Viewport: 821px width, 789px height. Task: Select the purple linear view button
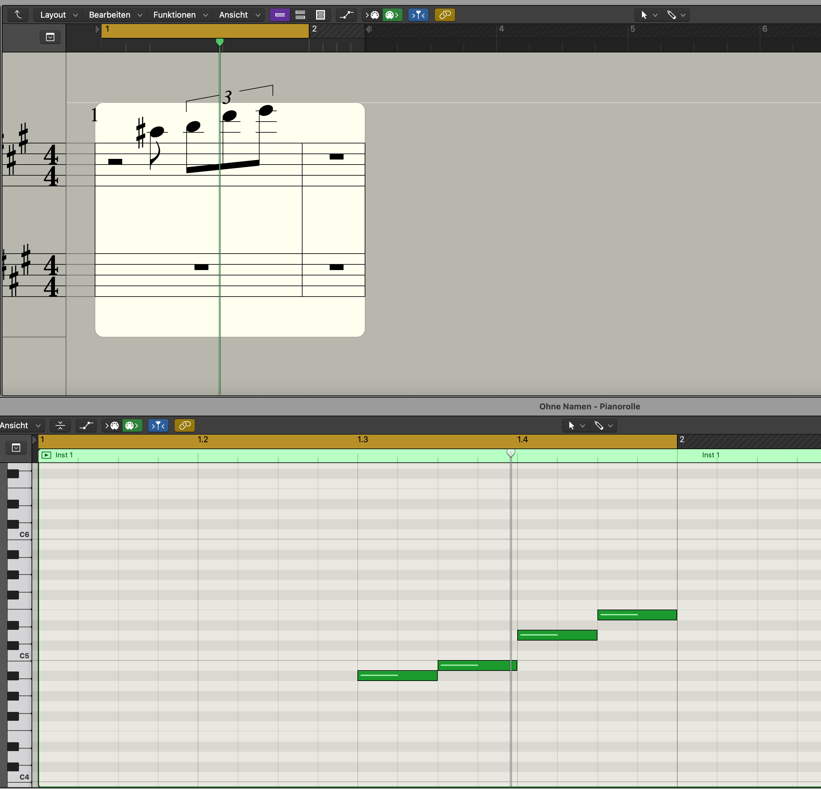pos(280,15)
